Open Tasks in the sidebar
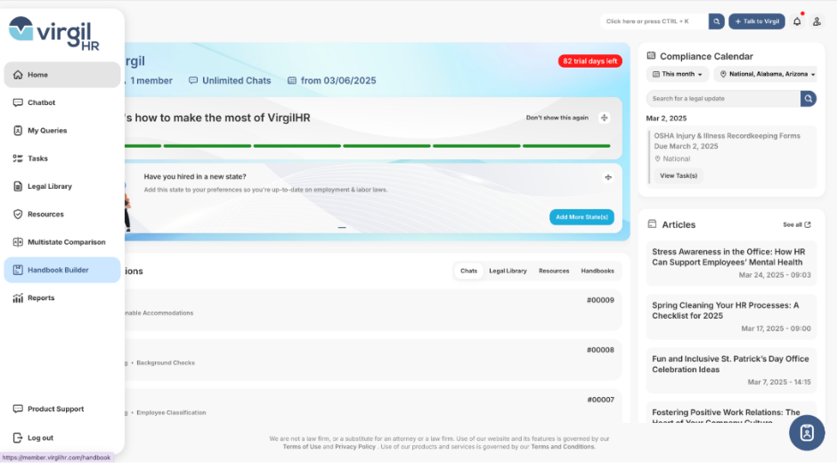The width and height of the screenshot is (837, 463). pyautogui.click(x=62, y=158)
